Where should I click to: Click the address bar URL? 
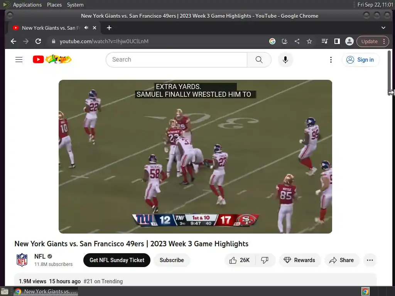(x=104, y=41)
